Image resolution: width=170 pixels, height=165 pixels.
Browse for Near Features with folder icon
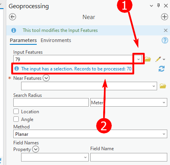163,86
